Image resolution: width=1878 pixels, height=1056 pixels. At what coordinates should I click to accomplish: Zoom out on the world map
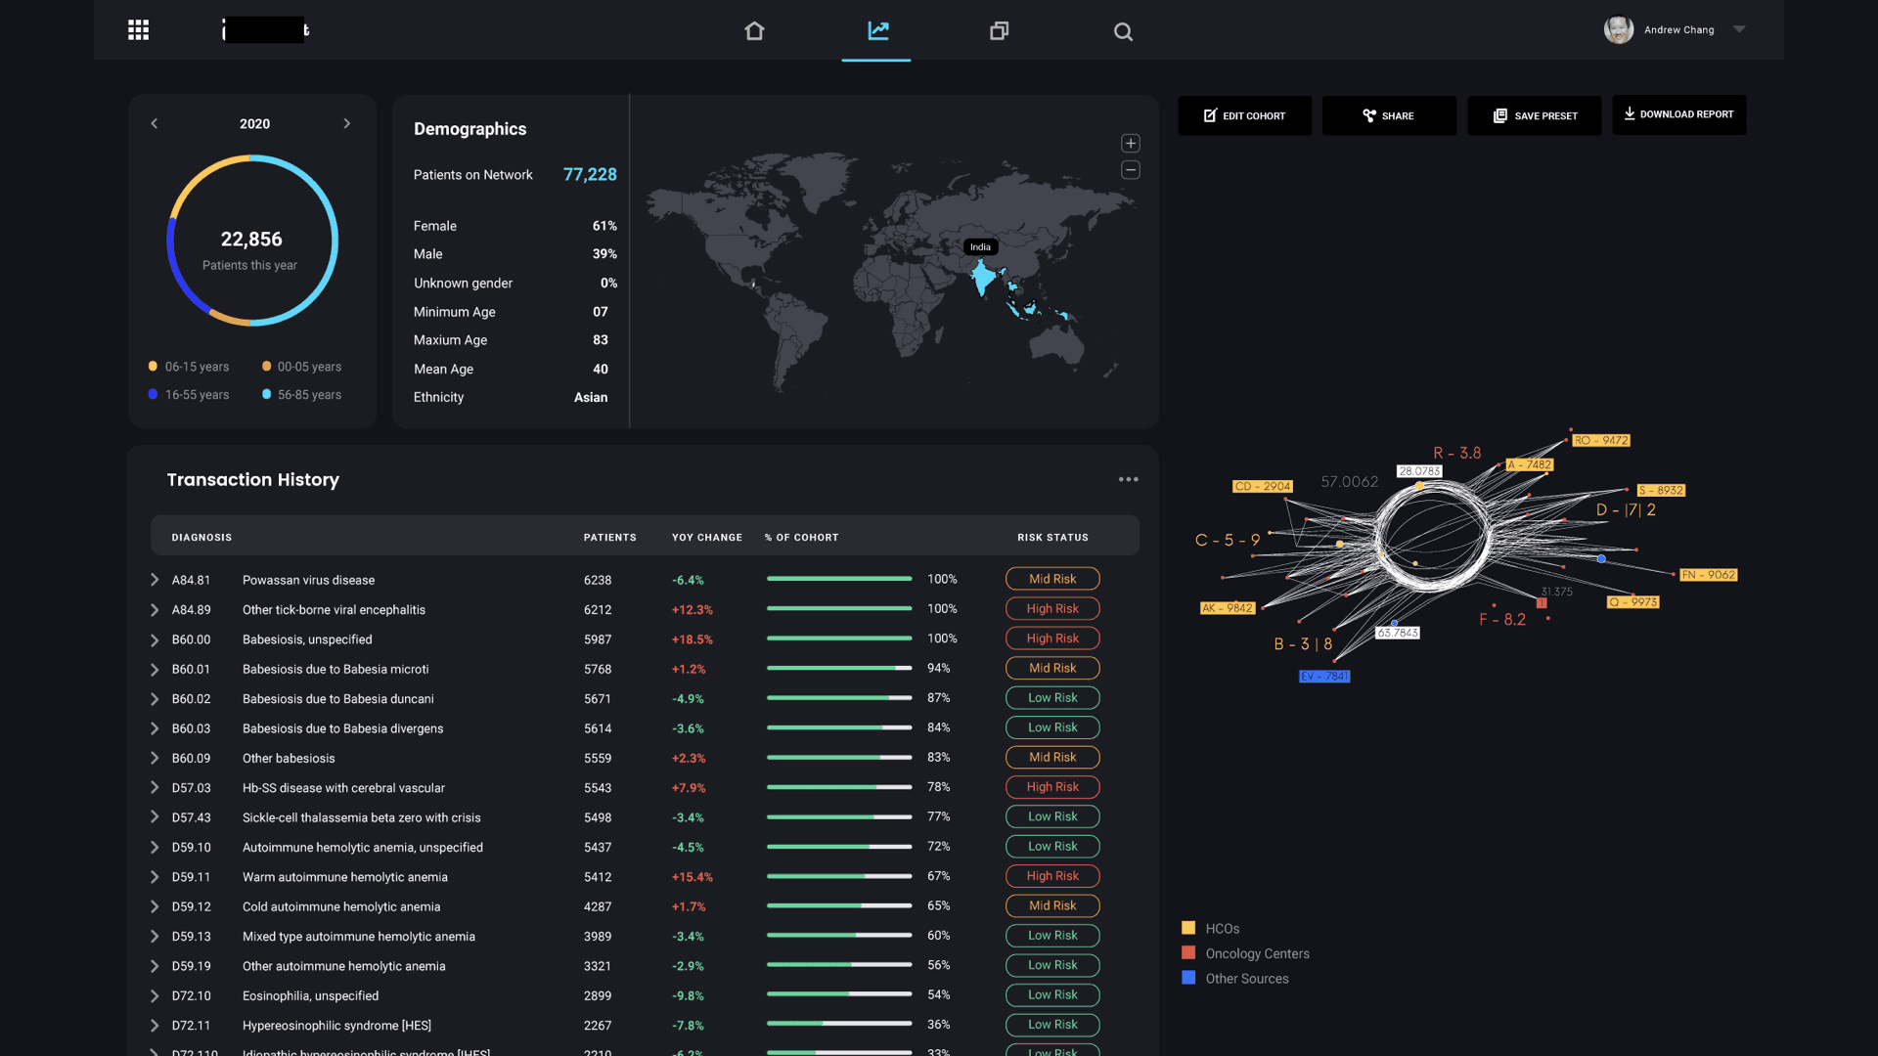point(1131,169)
